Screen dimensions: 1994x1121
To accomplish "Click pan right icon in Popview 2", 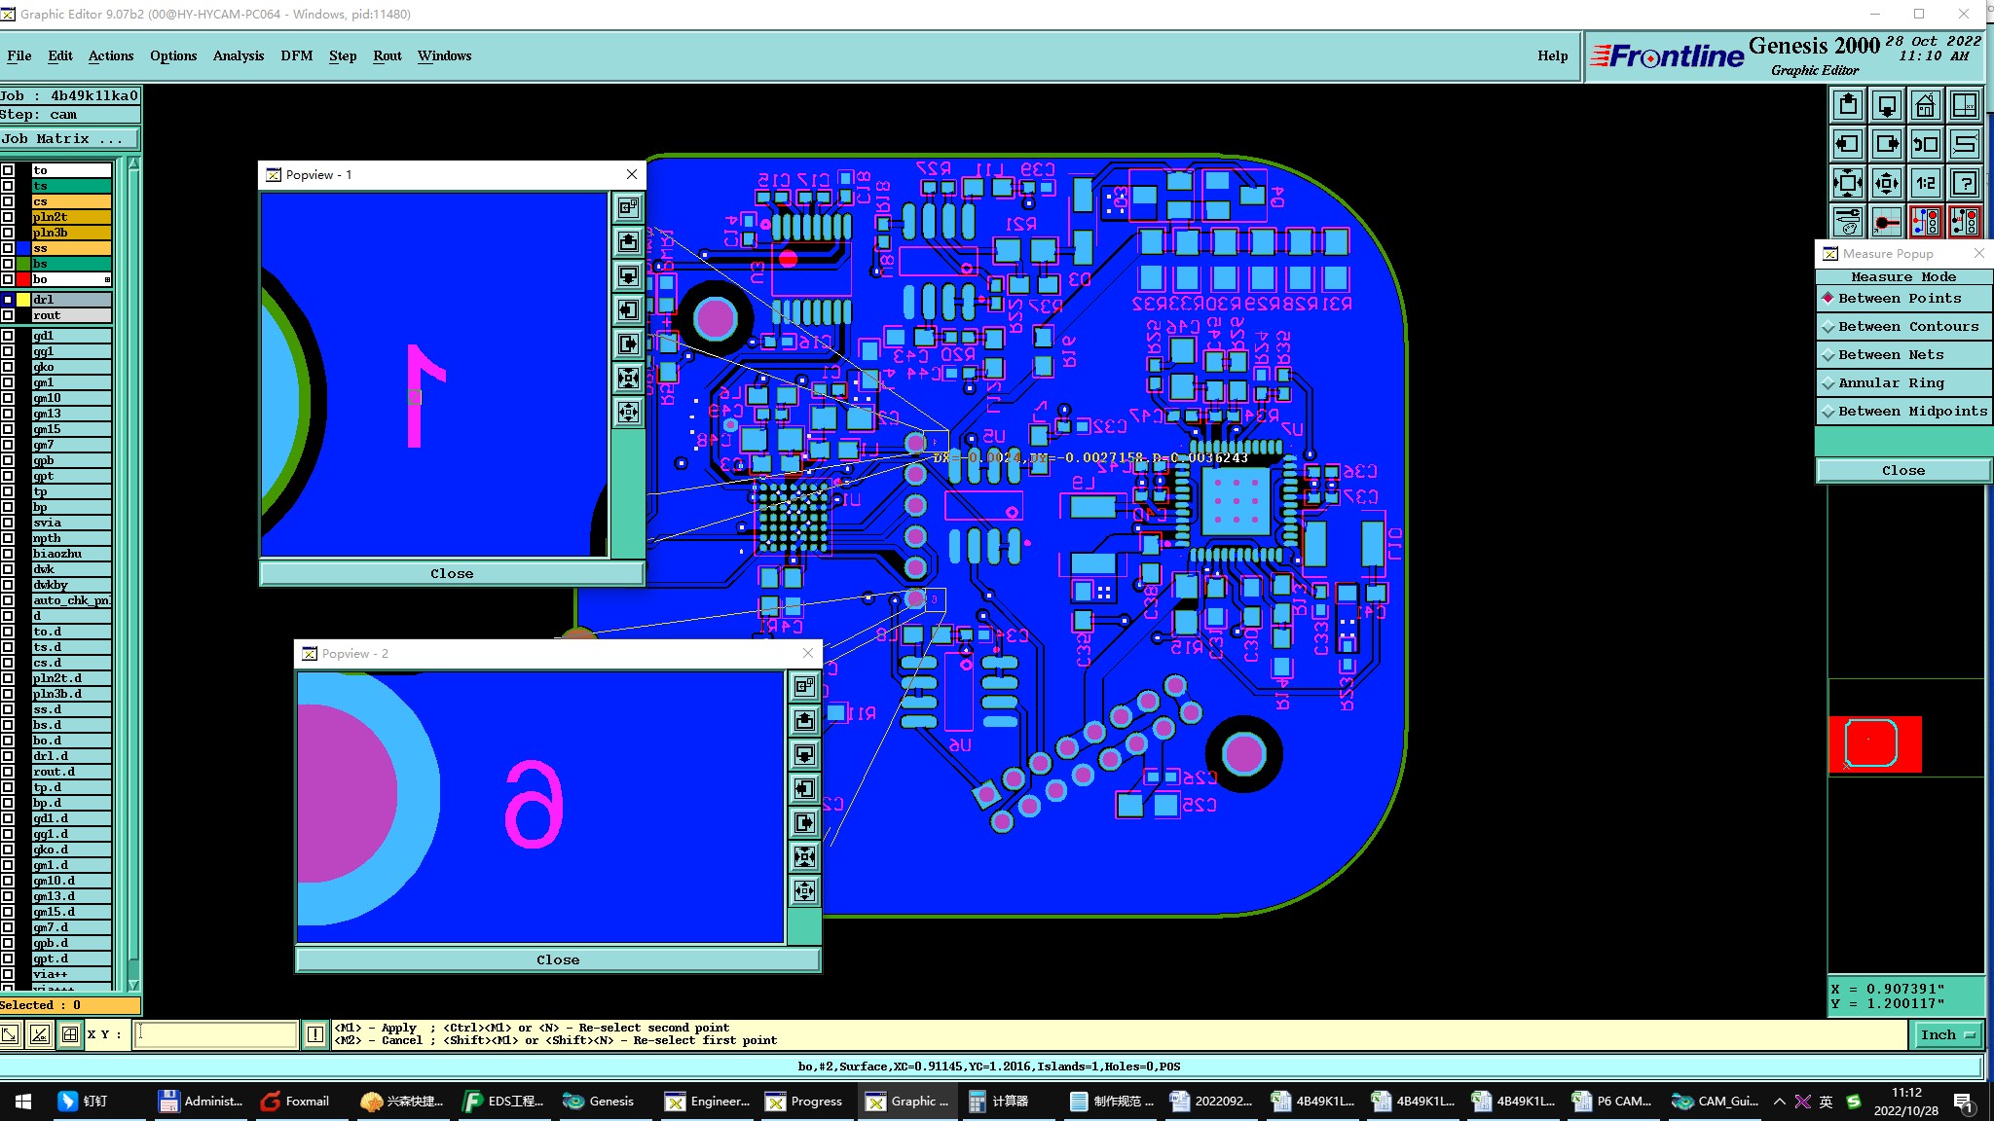I will [804, 822].
